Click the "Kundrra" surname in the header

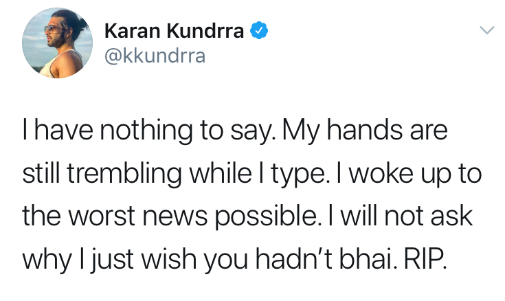click(x=205, y=31)
